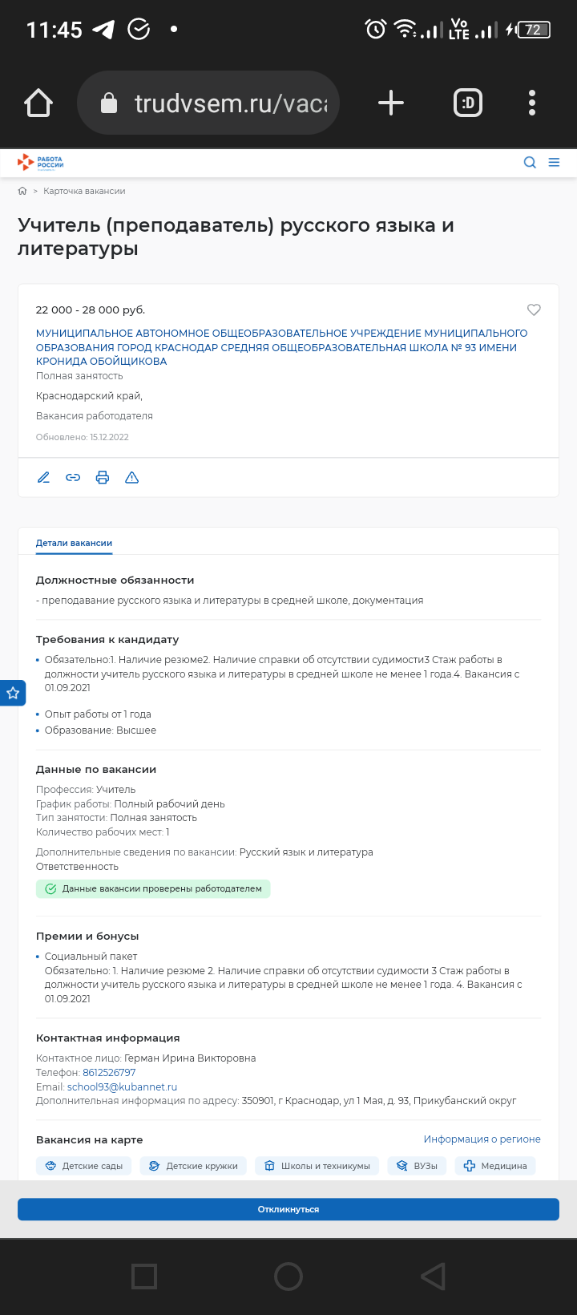Tap the browser home icon

38,103
